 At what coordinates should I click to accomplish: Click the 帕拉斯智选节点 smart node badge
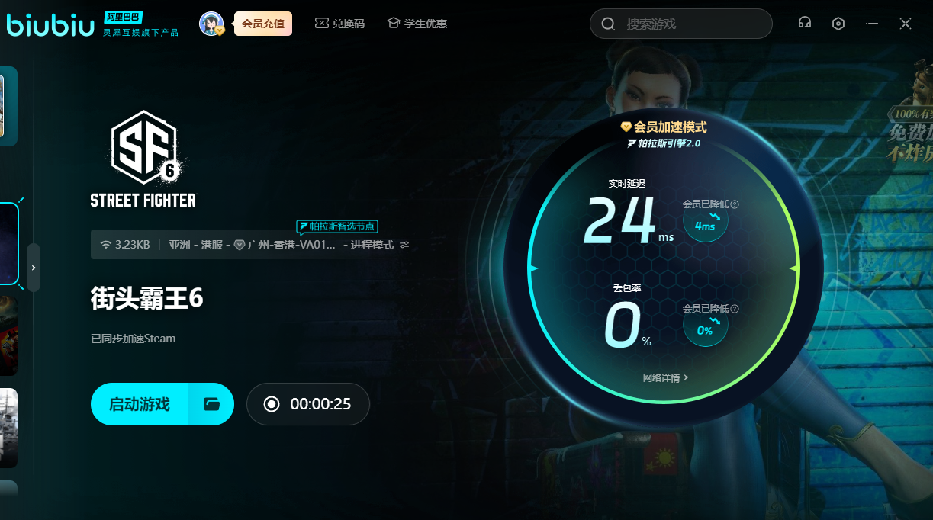tap(337, 226)
